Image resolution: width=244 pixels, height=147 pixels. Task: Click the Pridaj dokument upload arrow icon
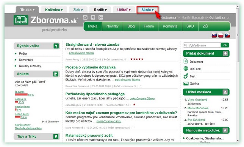(x=225, y=54)
